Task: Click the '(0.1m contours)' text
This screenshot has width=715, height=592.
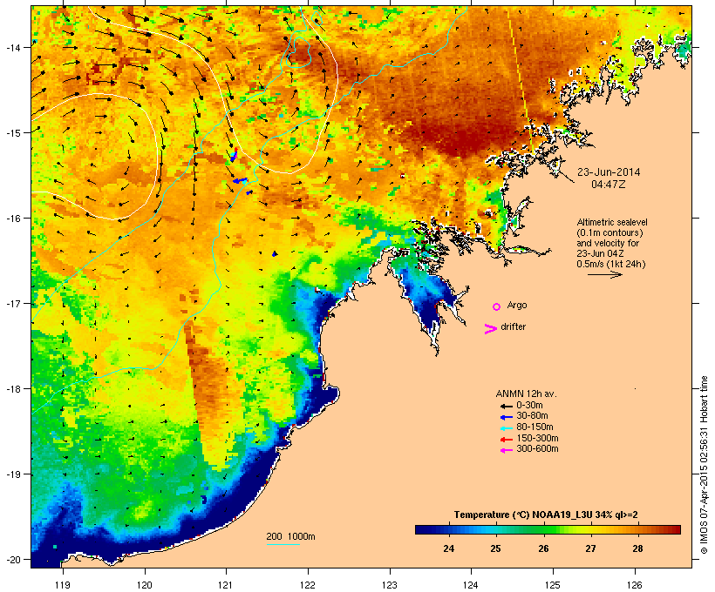Action: [609, 232]
